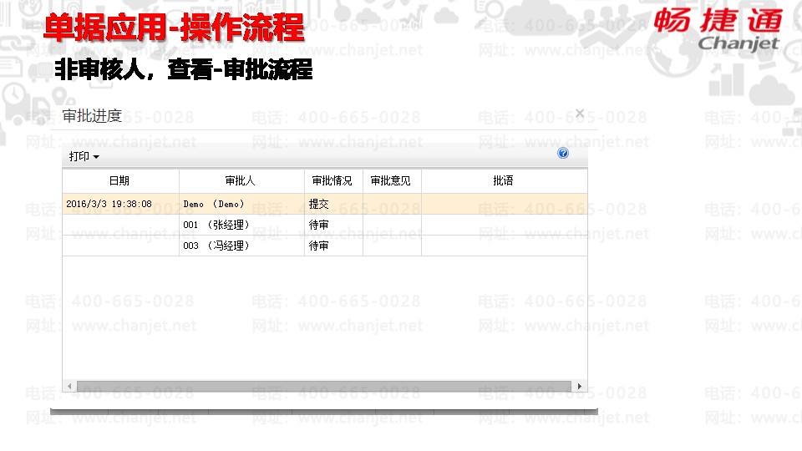
Task: Expand the 打印 dropdown menu
Action: (x=84, y=156)
